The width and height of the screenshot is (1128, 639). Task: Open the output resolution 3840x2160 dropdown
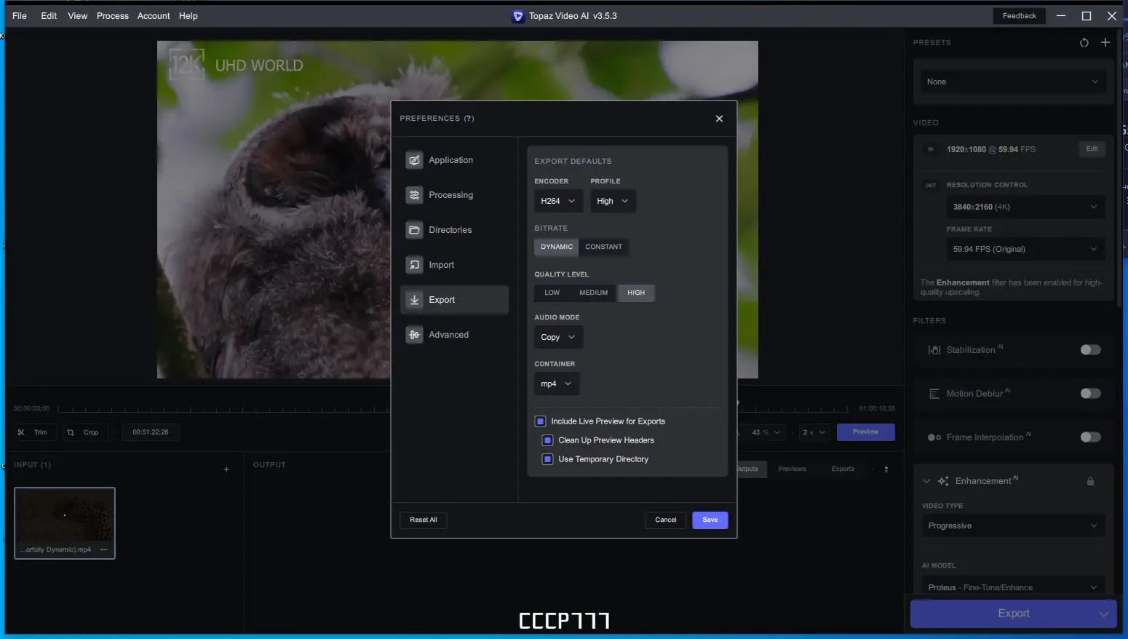[x=1025, y=207]
